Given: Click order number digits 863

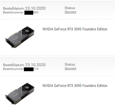Looking at the screenshot, I should [36, 12].
